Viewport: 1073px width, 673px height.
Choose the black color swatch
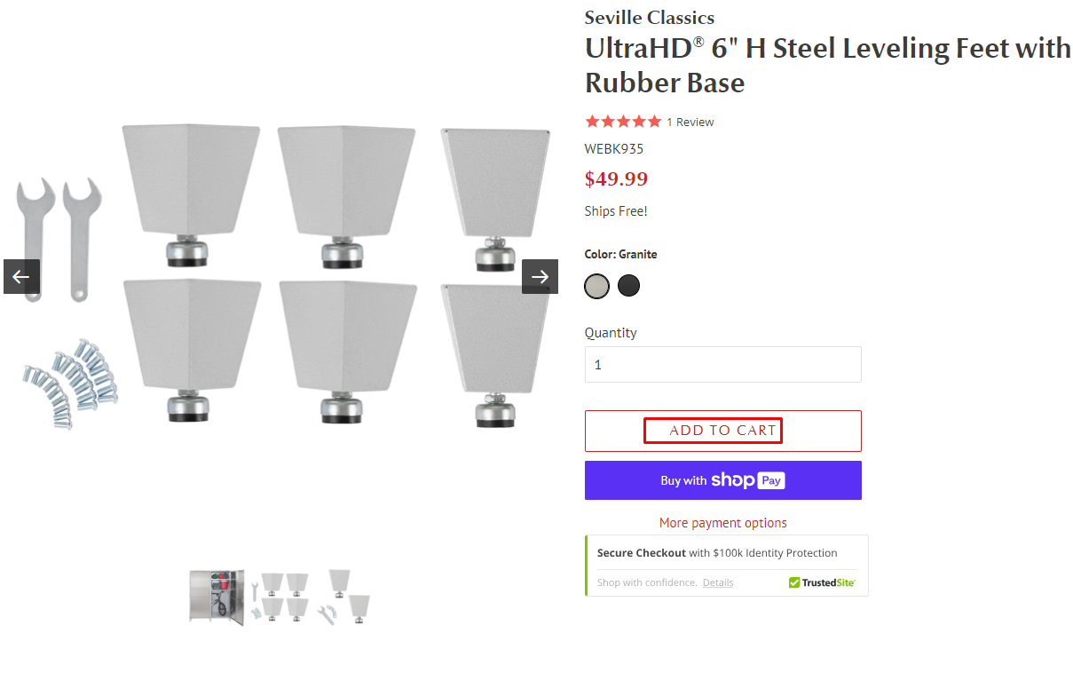[628, 286]
